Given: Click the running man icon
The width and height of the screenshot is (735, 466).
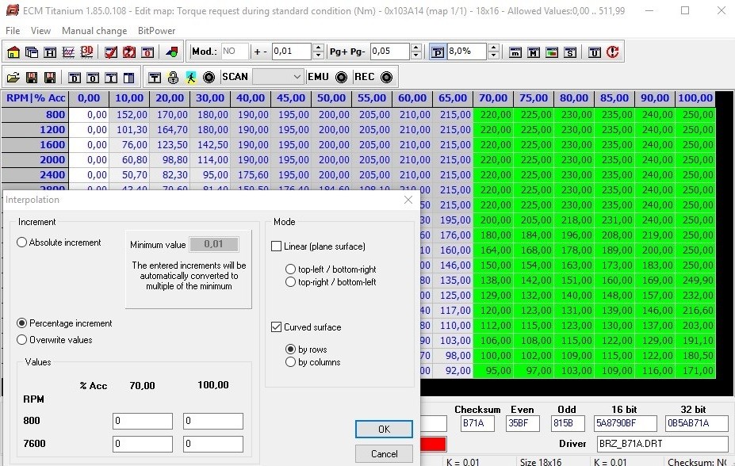Looking at the screenshot, I should coord(190,77).
